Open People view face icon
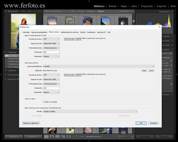 coord(68,136)
